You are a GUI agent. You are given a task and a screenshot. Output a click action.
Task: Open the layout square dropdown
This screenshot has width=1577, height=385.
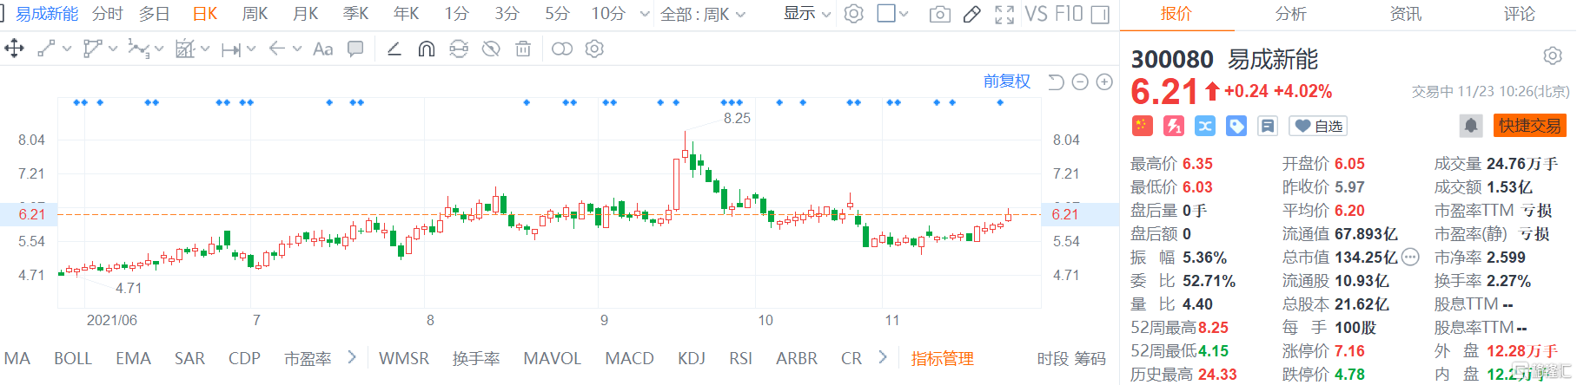893,14
